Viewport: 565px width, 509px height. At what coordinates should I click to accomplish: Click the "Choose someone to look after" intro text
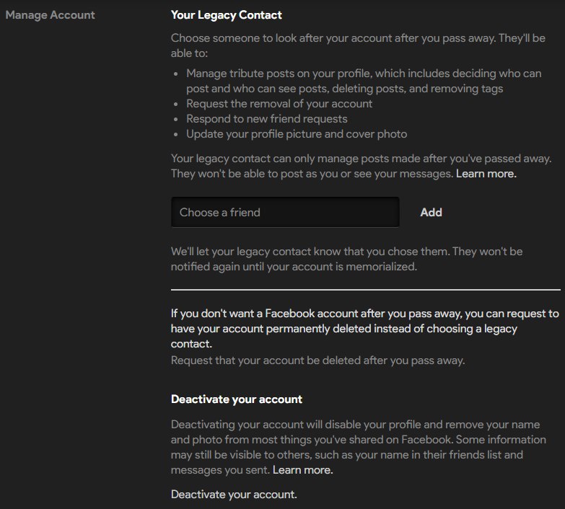coord(358,45)
